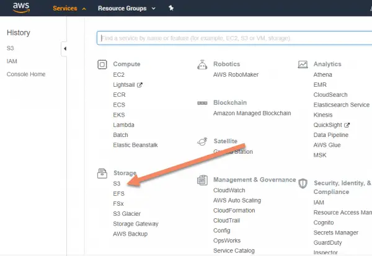Viewport: 372px width, 256px height.
Task: Open Elasticsearch Service
Action: coord(342,105)
